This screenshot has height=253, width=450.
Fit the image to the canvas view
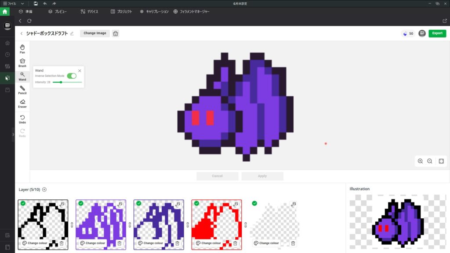click(x=441, y=161)
